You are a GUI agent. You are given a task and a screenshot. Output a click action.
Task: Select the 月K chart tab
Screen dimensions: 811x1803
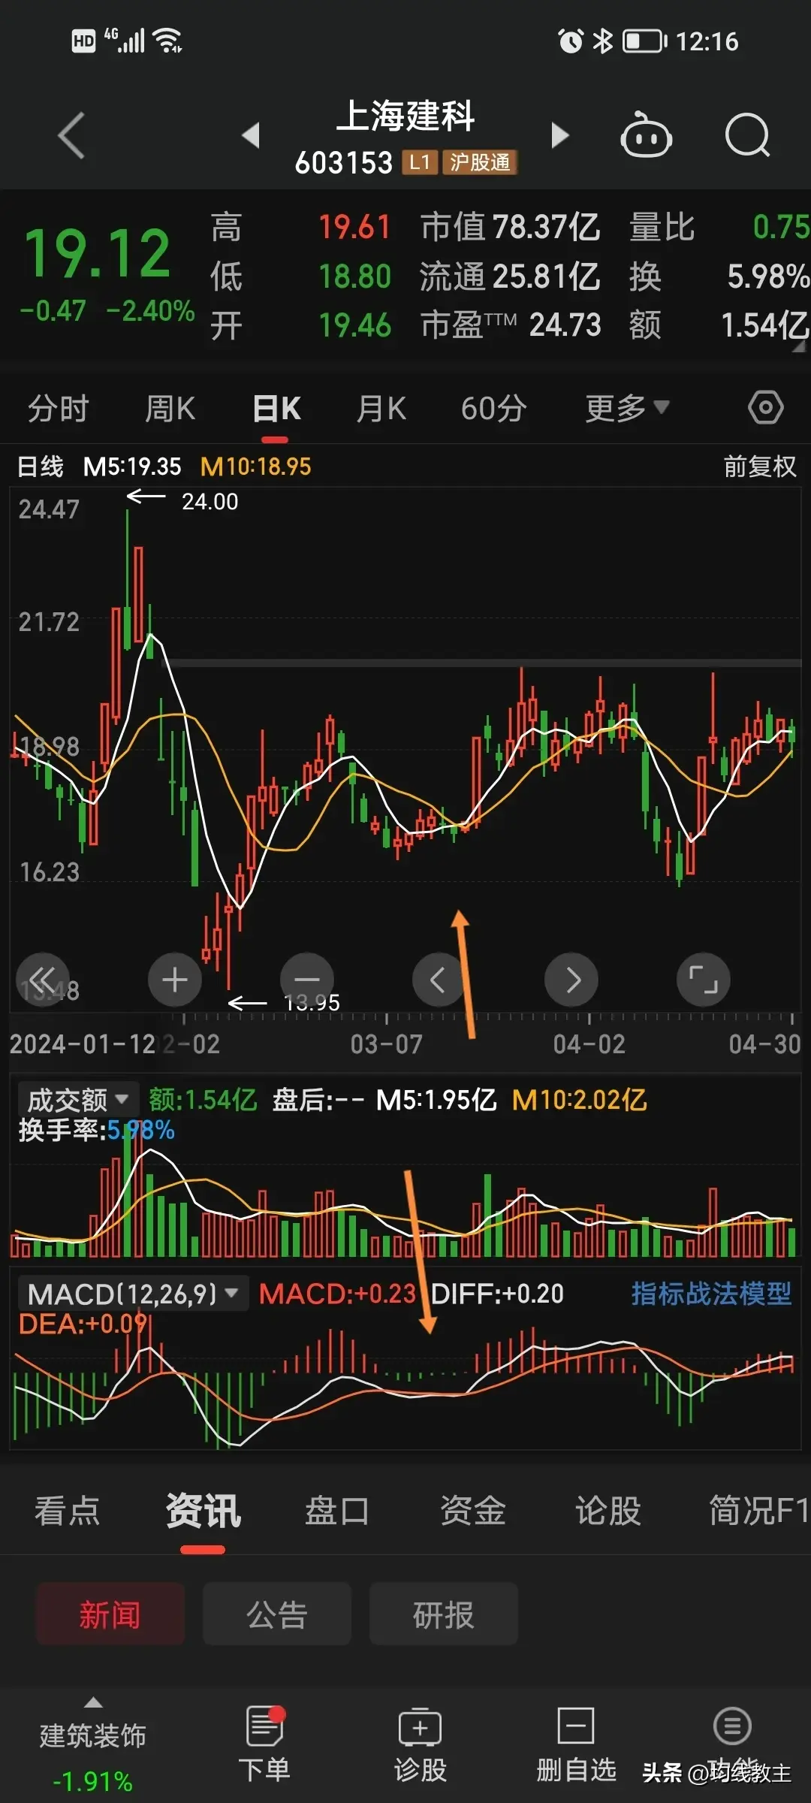(381, 409)
